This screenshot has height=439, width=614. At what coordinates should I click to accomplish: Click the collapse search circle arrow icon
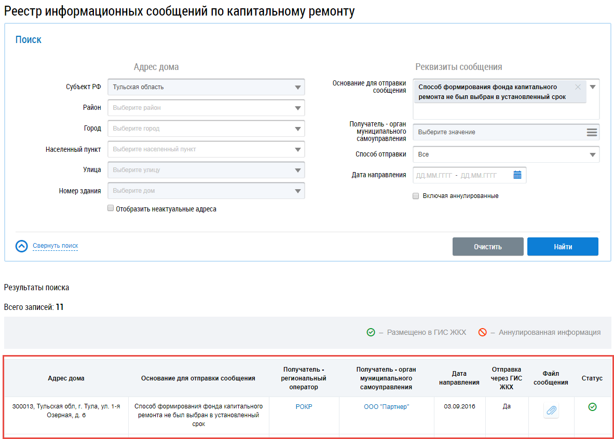pyautogui.click(x=21, y=246)
